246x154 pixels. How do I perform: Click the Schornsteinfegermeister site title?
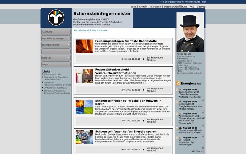tap(102, 13)
